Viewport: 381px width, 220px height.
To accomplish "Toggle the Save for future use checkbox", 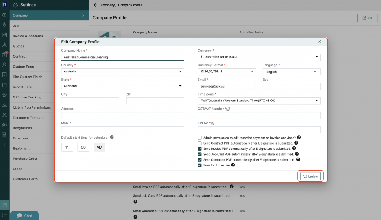I will tap(199, 165).
